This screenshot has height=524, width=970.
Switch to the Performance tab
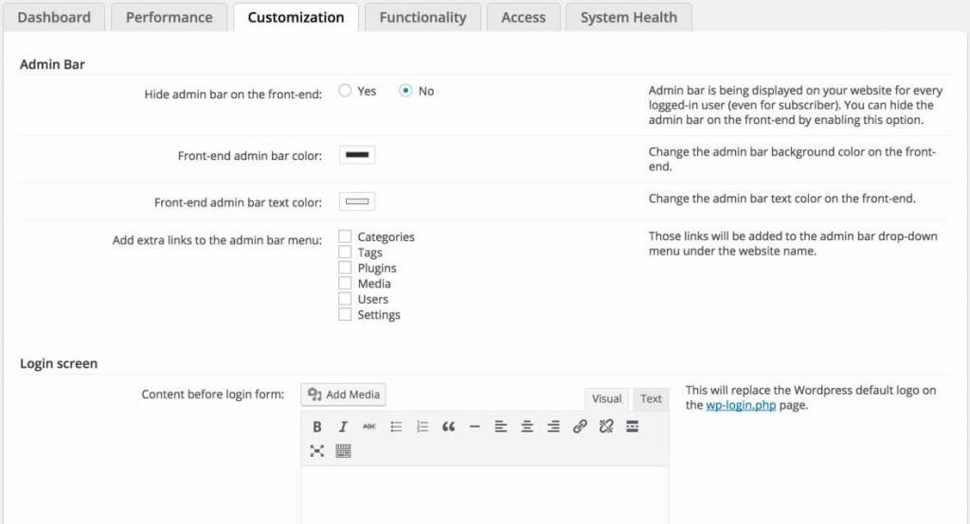(x=170, y=17)
